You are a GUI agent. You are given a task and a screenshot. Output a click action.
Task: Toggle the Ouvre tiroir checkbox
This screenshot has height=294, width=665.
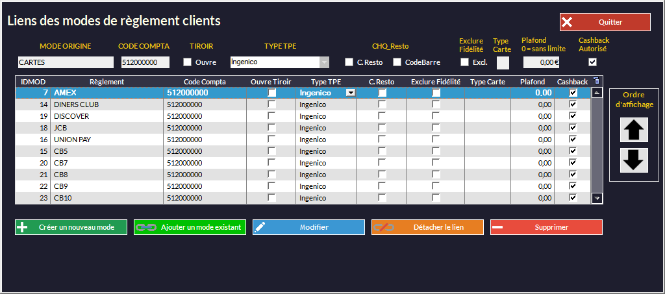(188, 62)
